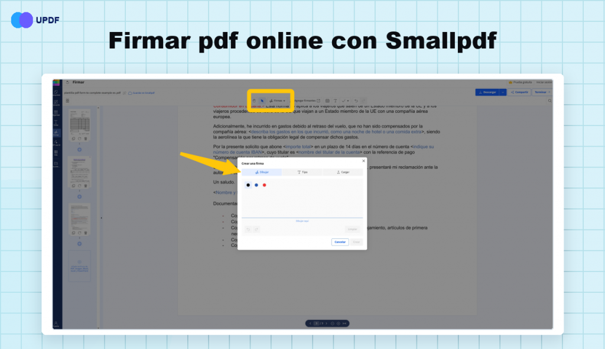Select the hand pan tool
This screenshot has height=349, width=605.
tap(254, 101)
